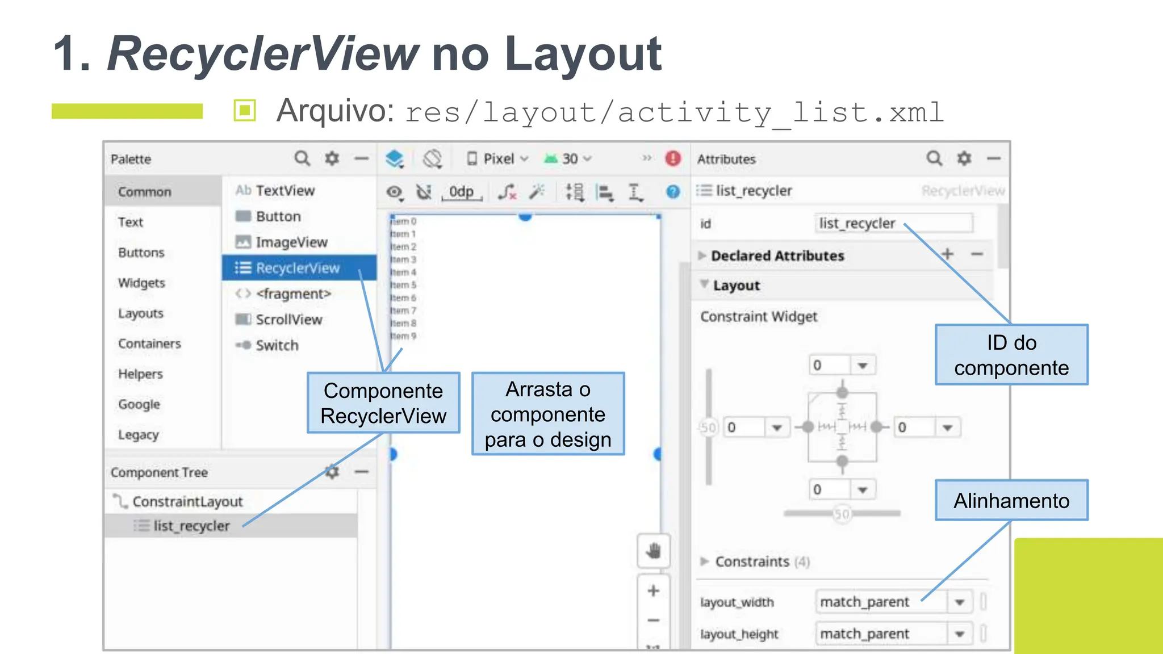The image size is (1163, 654).
Task: Click the id input field
Action: 893,224
